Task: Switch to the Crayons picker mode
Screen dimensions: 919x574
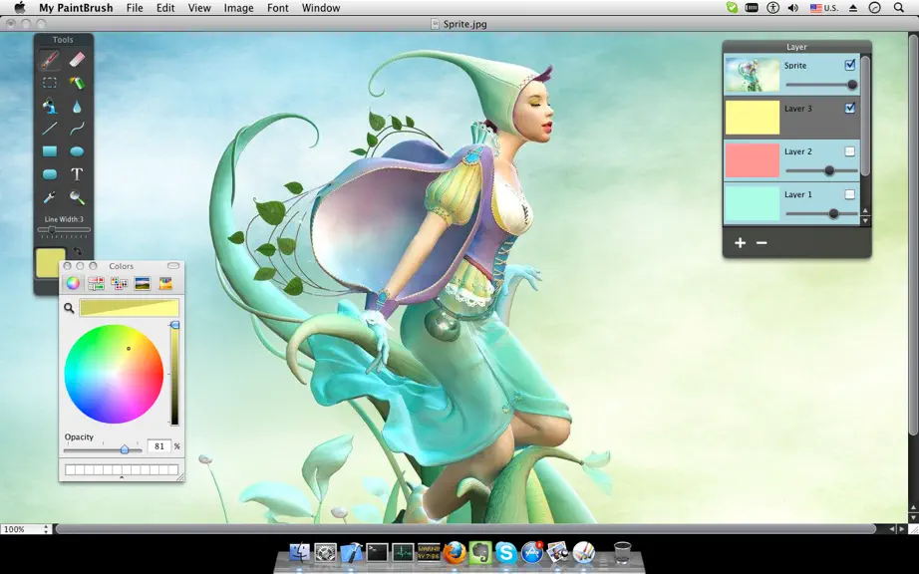Action: click(165, 283)
